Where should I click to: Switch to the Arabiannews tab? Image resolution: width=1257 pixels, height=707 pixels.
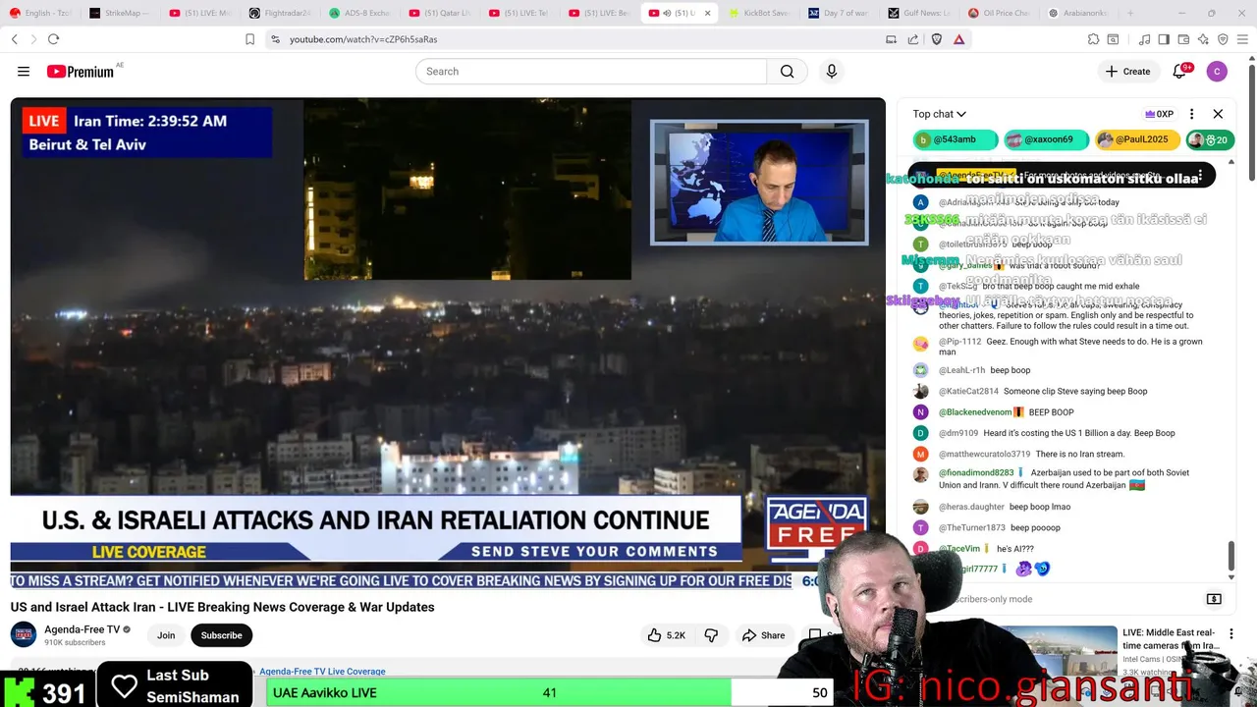click(x=1078, y=13)
